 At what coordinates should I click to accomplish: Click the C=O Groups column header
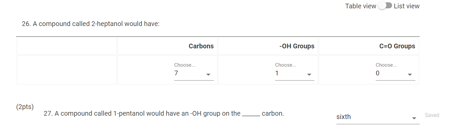(397, 46)
